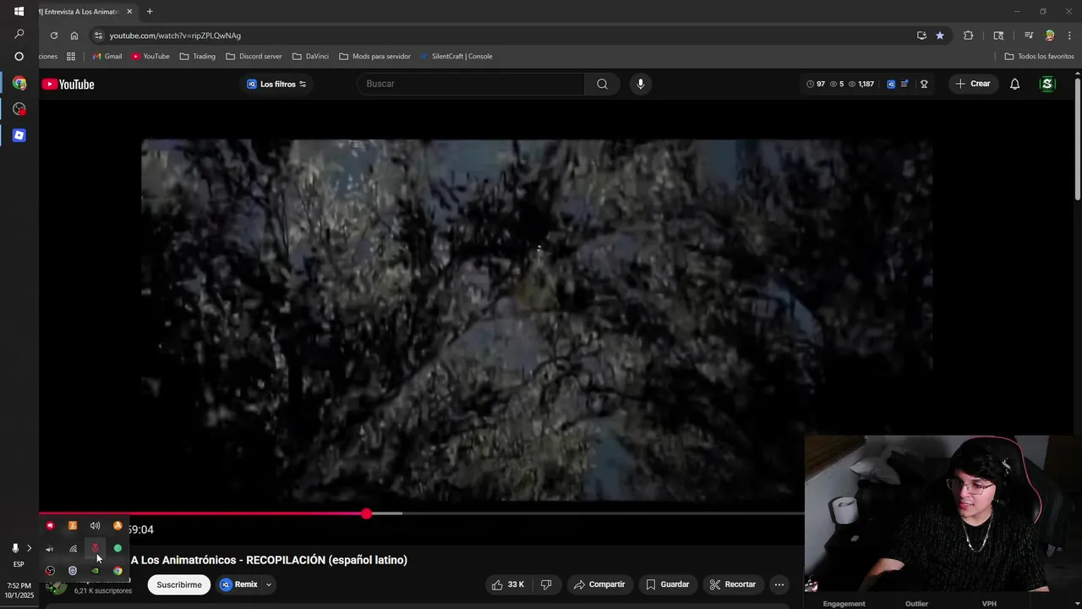Open Los filtros options in the YouTube header
Image resolution: width=1082 pixels, height=609 pixels.
[x=277, y=84]
